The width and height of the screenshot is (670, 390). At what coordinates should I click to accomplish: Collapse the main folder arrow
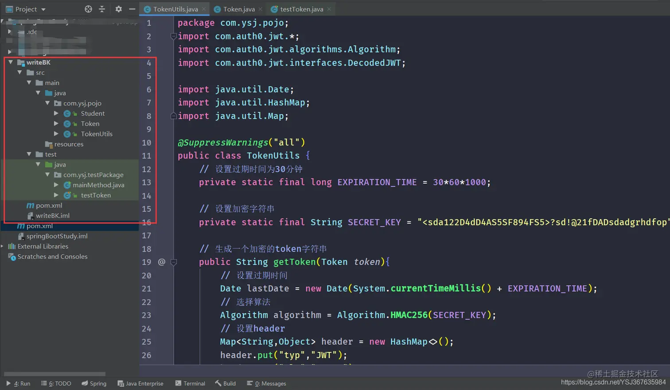[29, 83]
